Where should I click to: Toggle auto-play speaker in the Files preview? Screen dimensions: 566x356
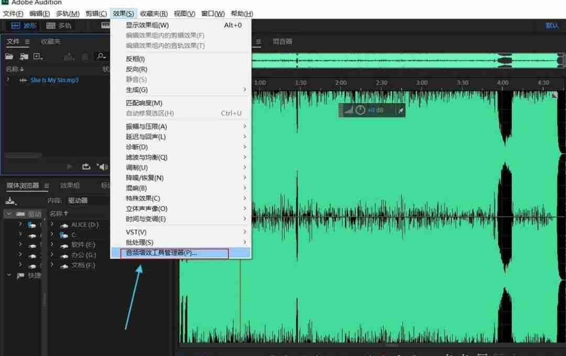click(103, 166)
